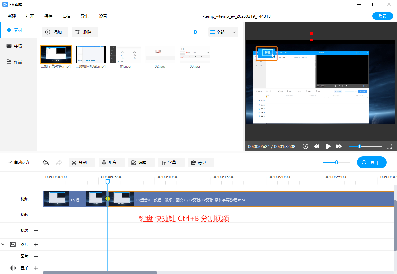
Task: Click the 添加 add material button
Action: click(55, 32)
